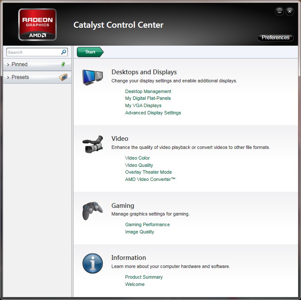
Task: Click the Presets tag icon
Action: click(63, 77)
